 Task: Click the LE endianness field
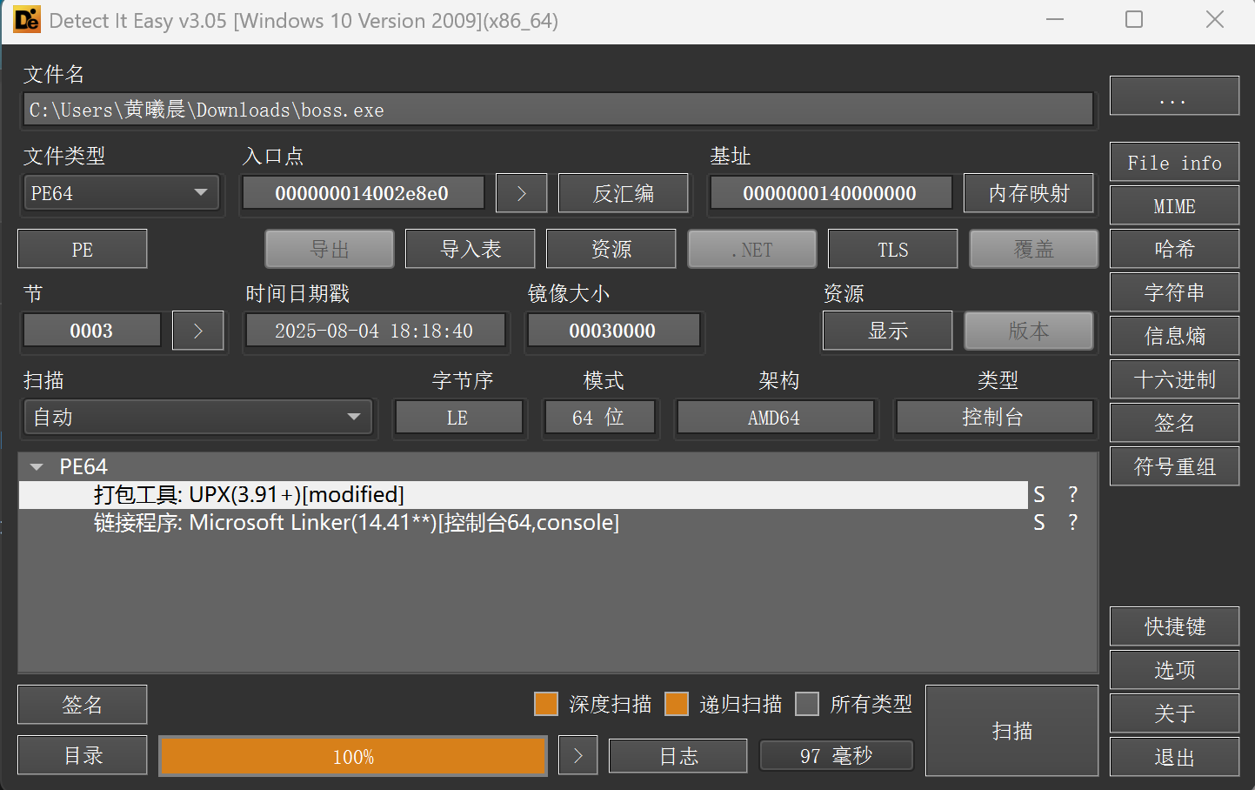pyautogui.click(x=458, y=417)
